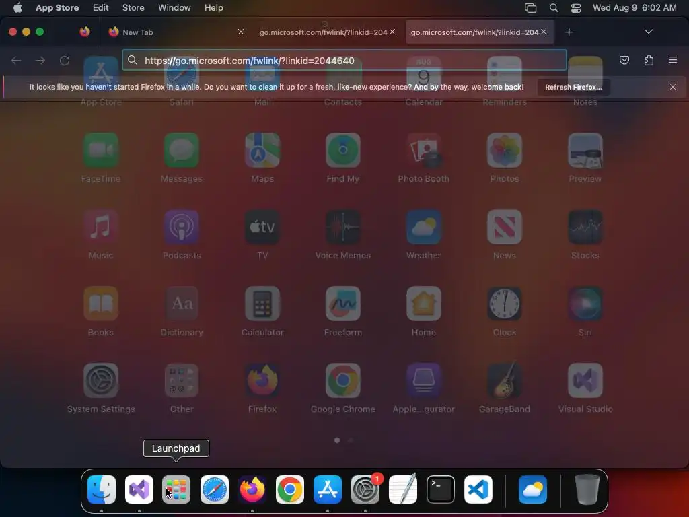Launch Dictionary from Launchpad

tap(182, 304)
